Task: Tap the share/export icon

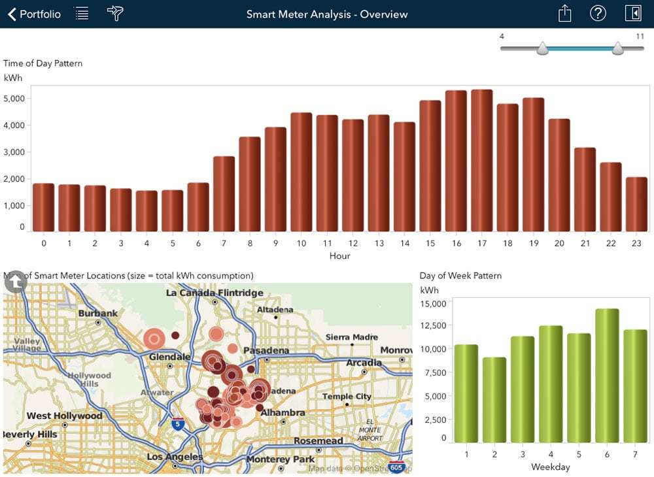Action: [565, 14]
